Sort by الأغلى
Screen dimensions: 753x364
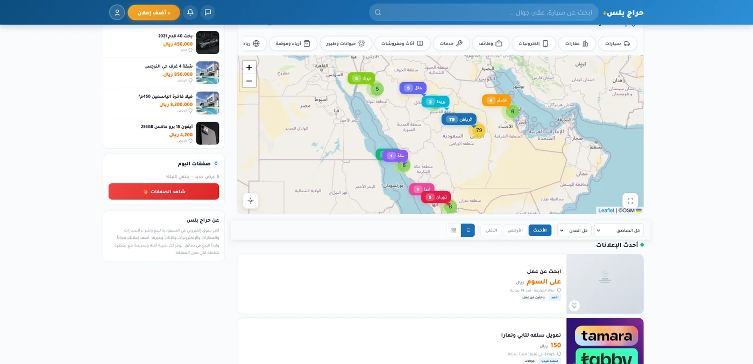[x=492, y=230]
